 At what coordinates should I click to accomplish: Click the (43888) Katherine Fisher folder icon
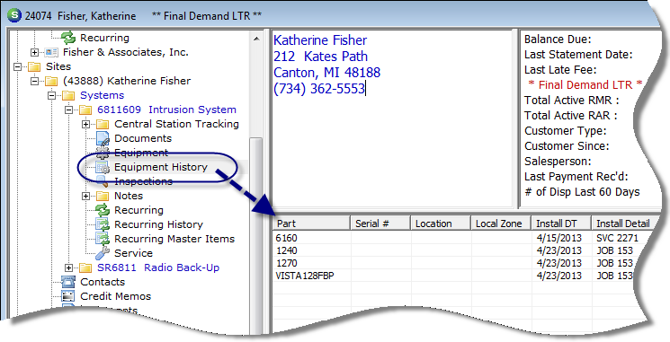(x=51, y=81)
